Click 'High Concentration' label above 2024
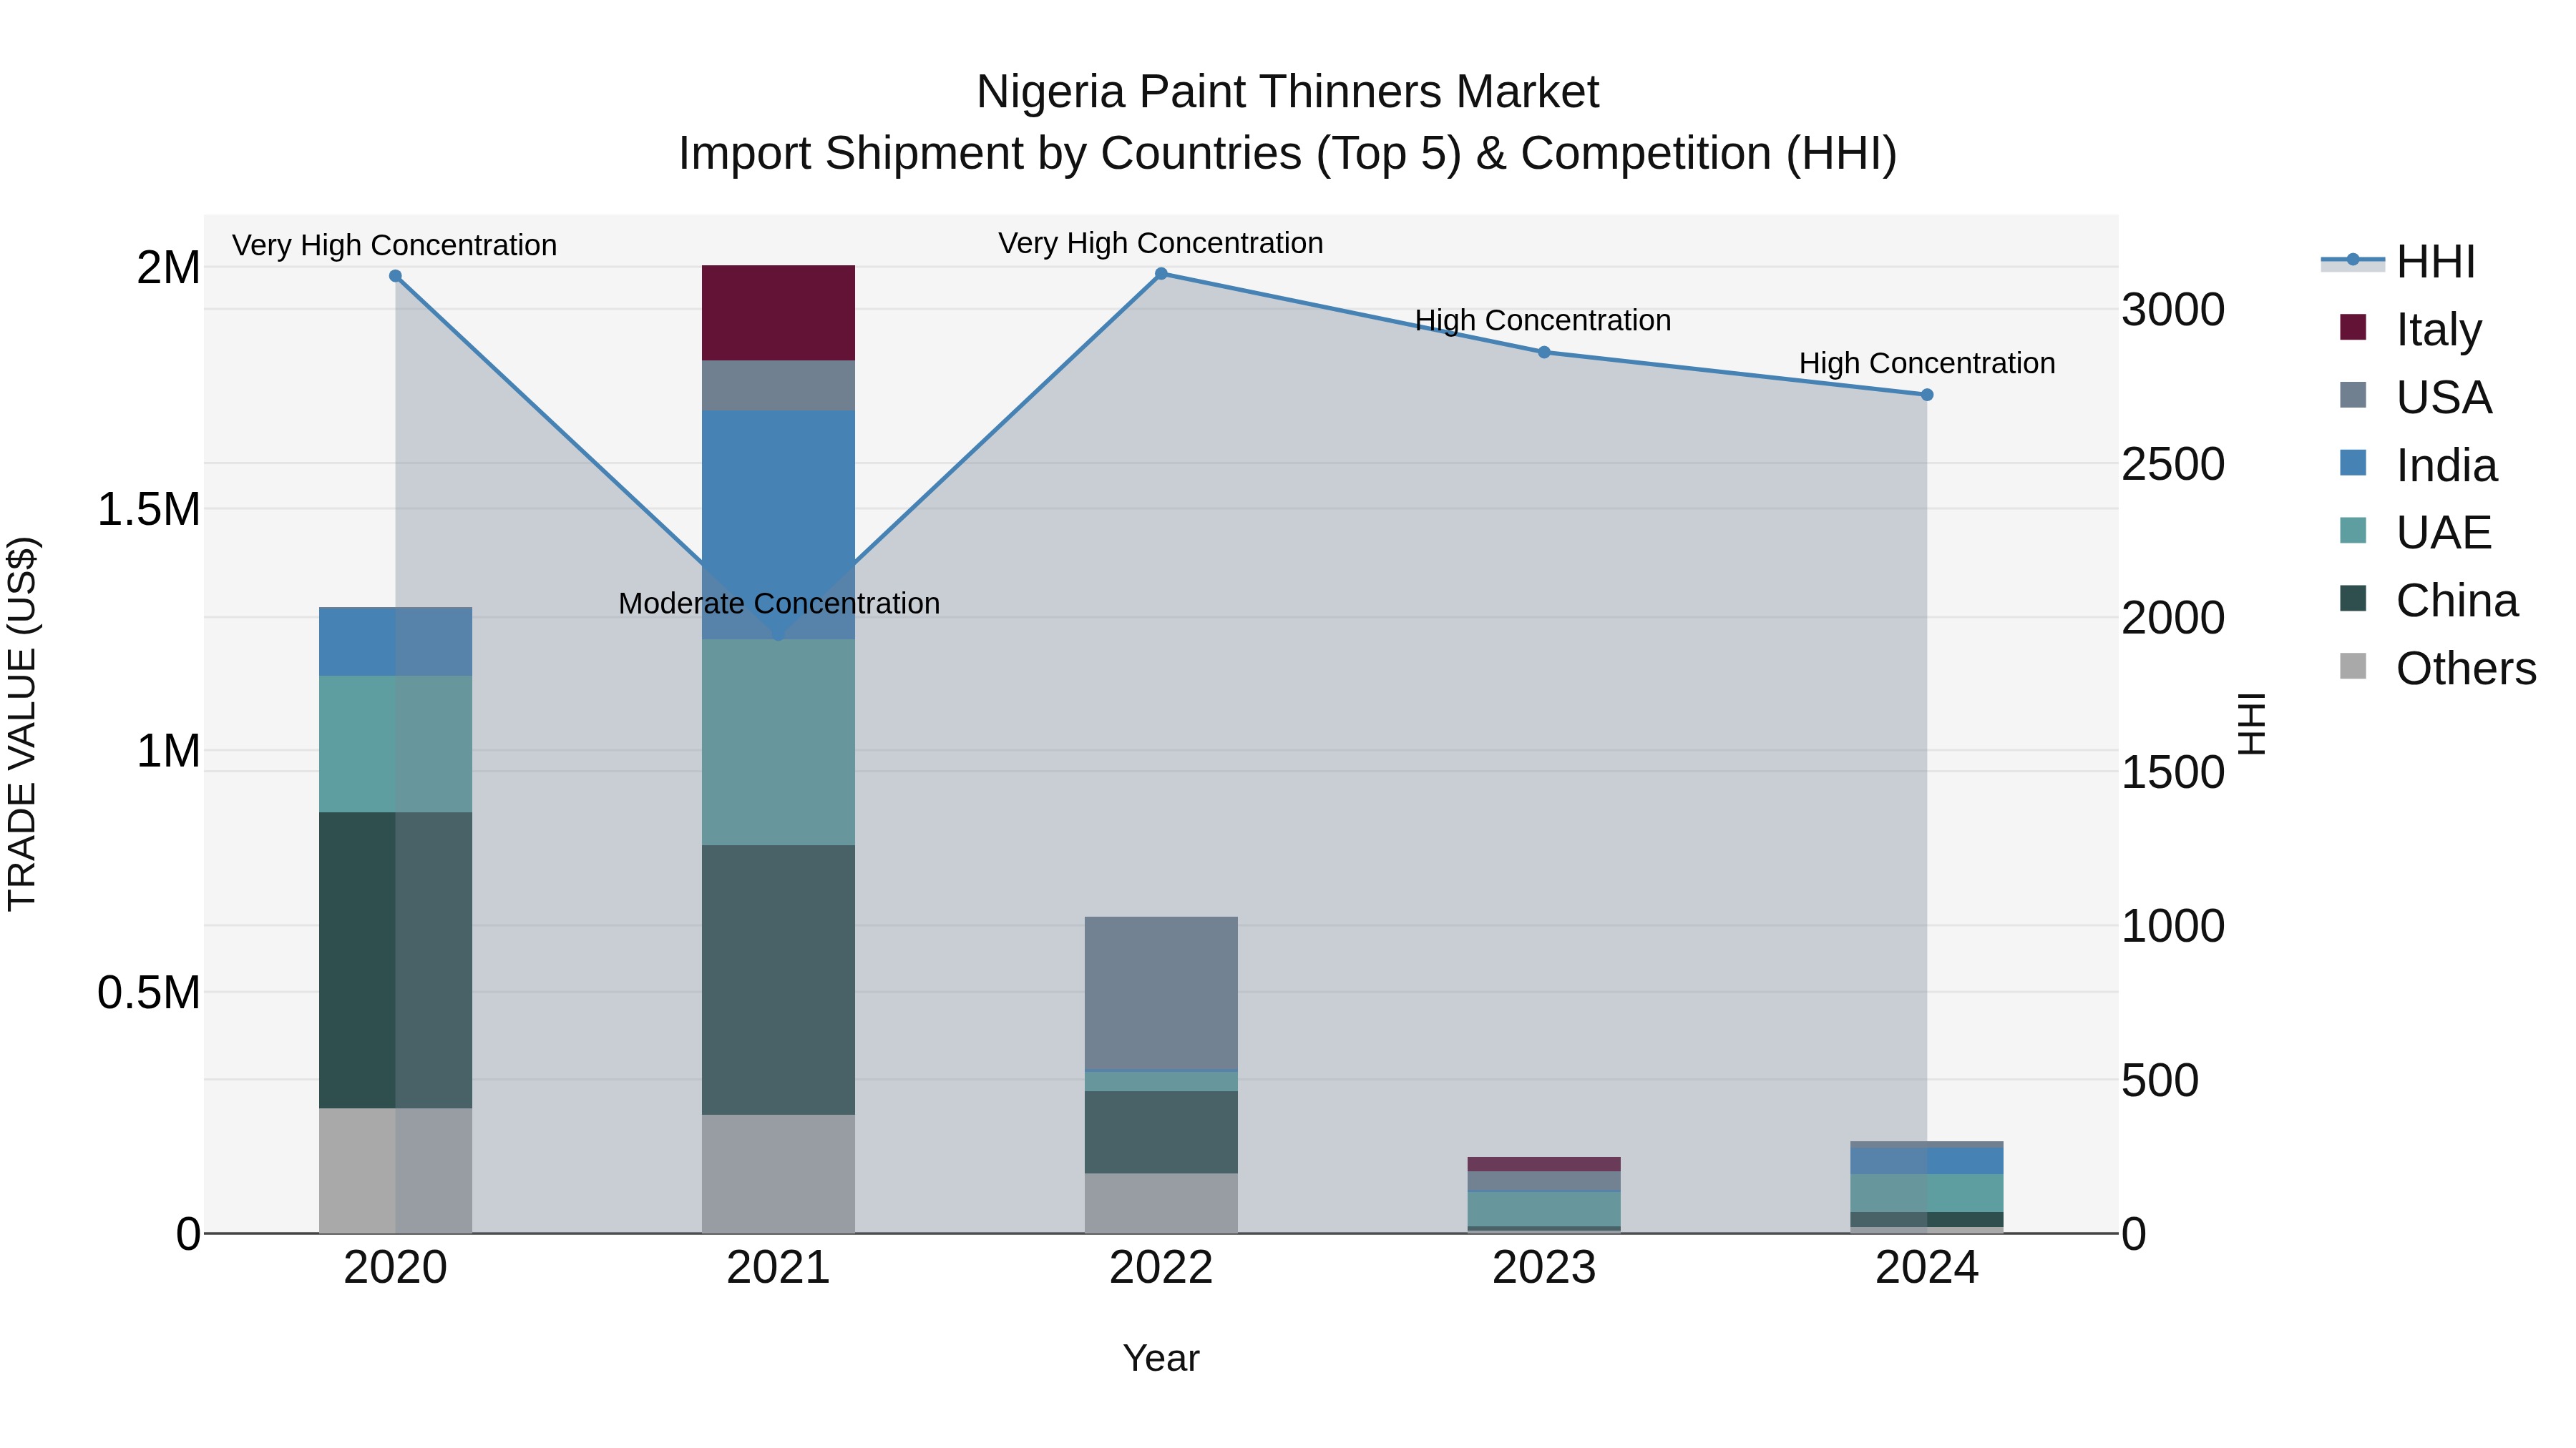The image size is (2576, 1448). [x=1927, y=364]
